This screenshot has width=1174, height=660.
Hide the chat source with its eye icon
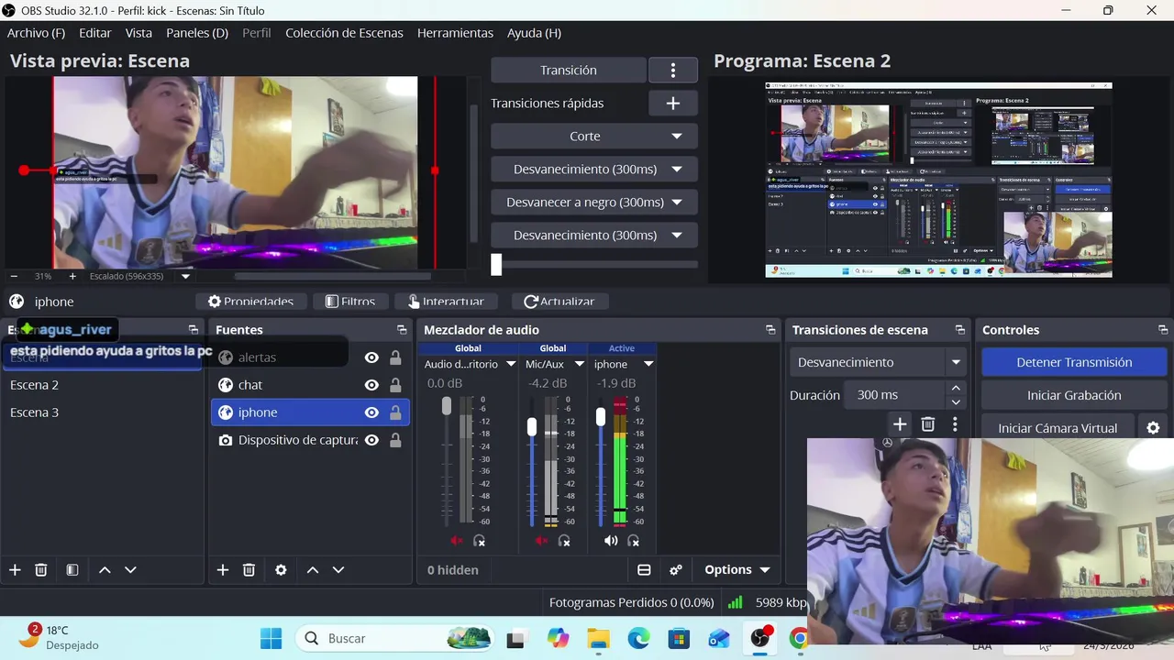371,385
